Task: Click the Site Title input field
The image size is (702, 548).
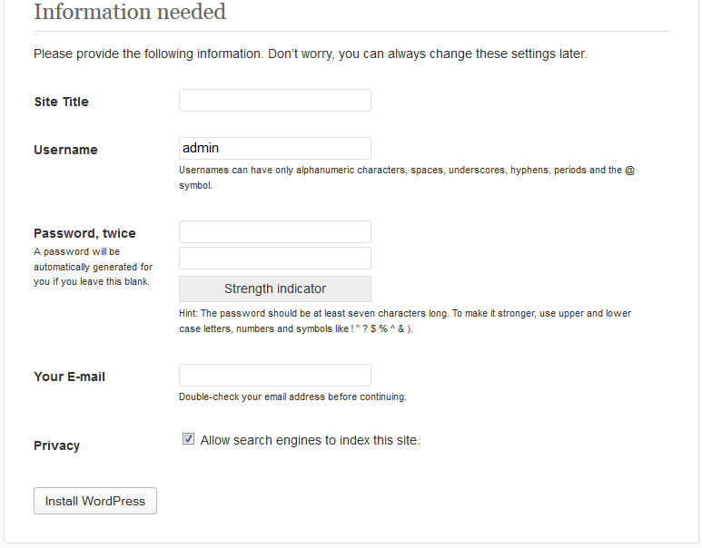Action: (274, 101)
